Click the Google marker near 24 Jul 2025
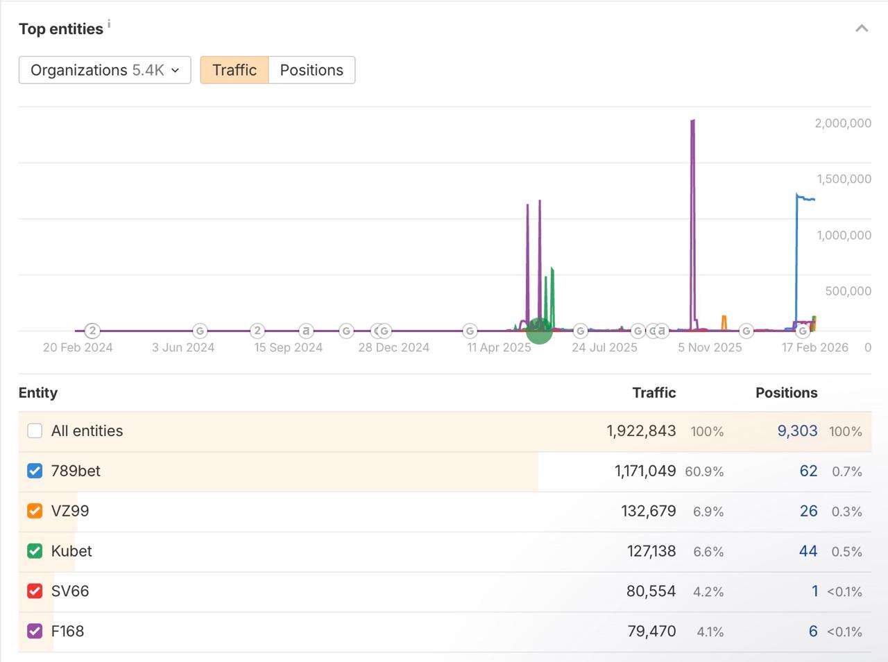 click(581, 331)
